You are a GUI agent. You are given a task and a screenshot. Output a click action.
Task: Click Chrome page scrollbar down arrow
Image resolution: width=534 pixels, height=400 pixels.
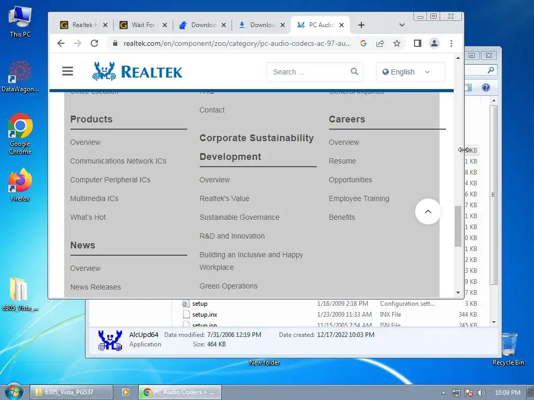click(458, 293)
